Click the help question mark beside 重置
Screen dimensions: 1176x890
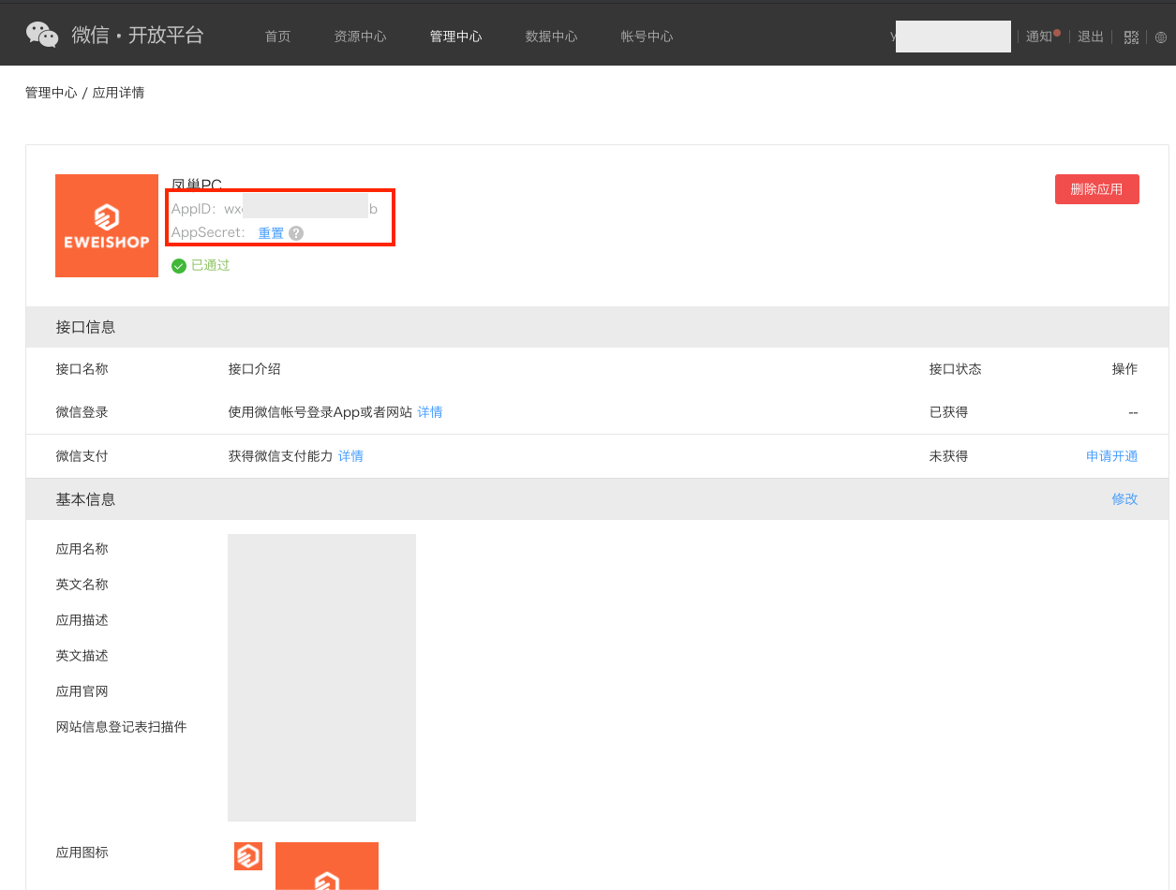pyautogui.click(x=296, y=233)
